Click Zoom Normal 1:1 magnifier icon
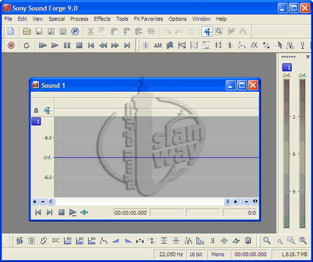Image resolution: width=313 pixels, height=262 pixels. 303,241
